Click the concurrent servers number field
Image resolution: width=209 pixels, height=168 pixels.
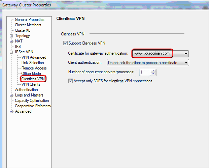(145, 72)
